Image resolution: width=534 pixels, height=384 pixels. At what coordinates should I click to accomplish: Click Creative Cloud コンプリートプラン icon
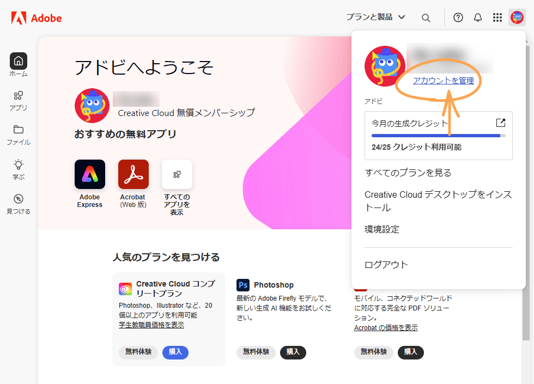coord(125,289)
